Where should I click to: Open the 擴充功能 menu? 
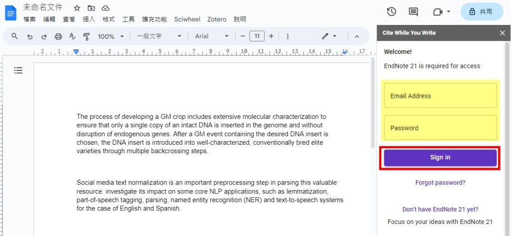(155, 19)
